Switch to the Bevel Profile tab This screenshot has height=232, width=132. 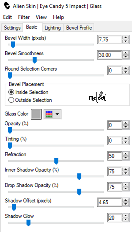pos(79,28)
